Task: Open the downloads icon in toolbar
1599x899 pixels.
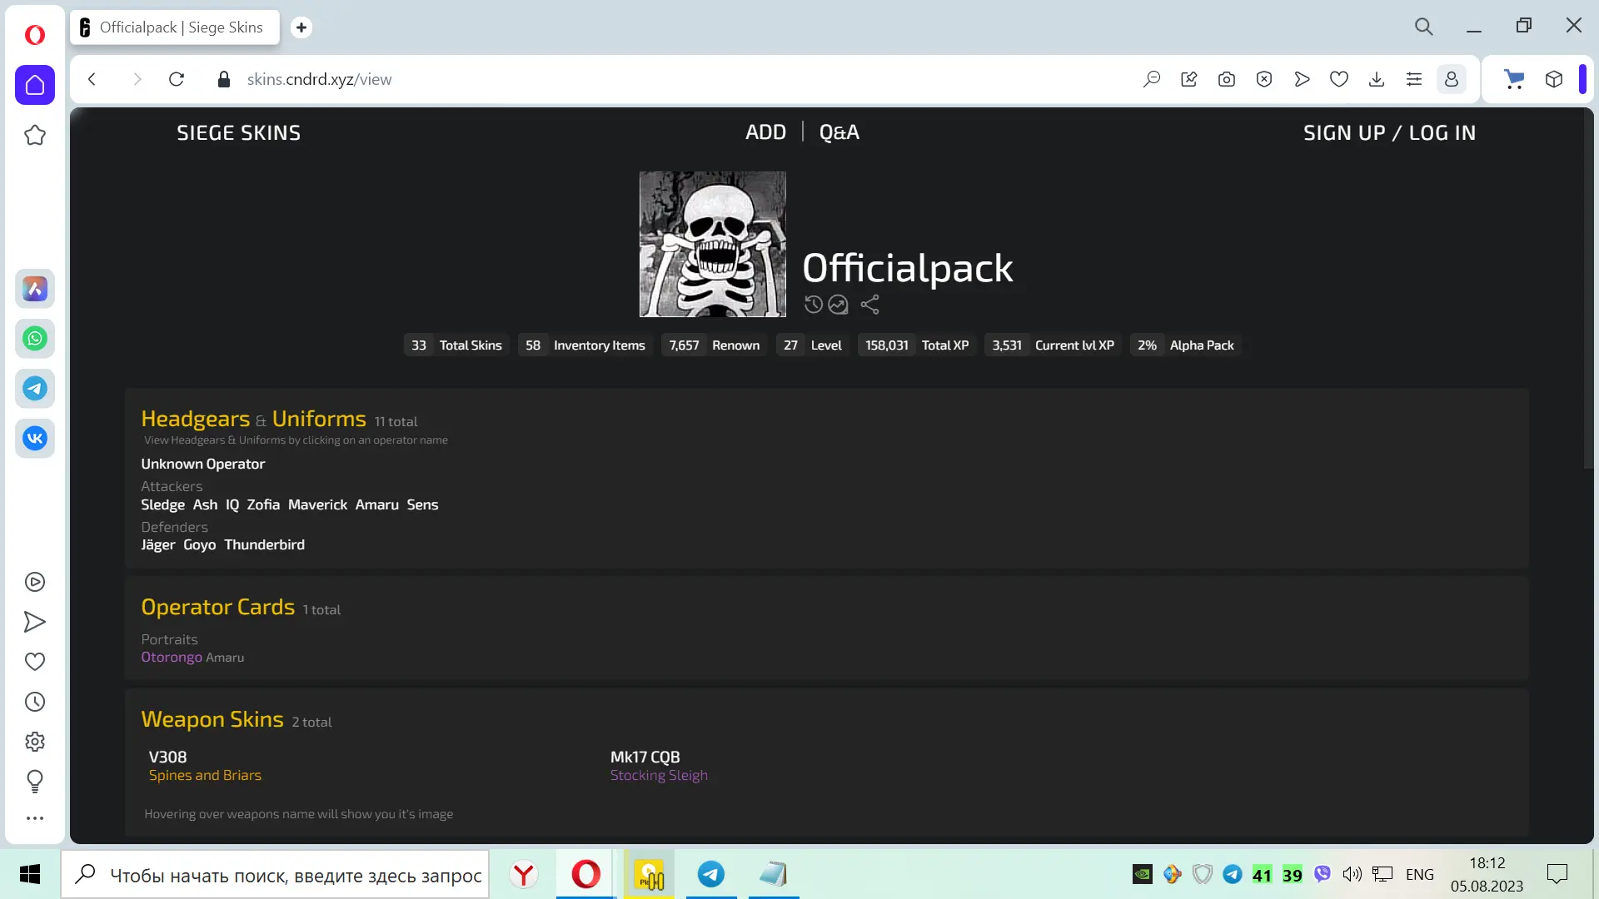Action: point(1377,79)
